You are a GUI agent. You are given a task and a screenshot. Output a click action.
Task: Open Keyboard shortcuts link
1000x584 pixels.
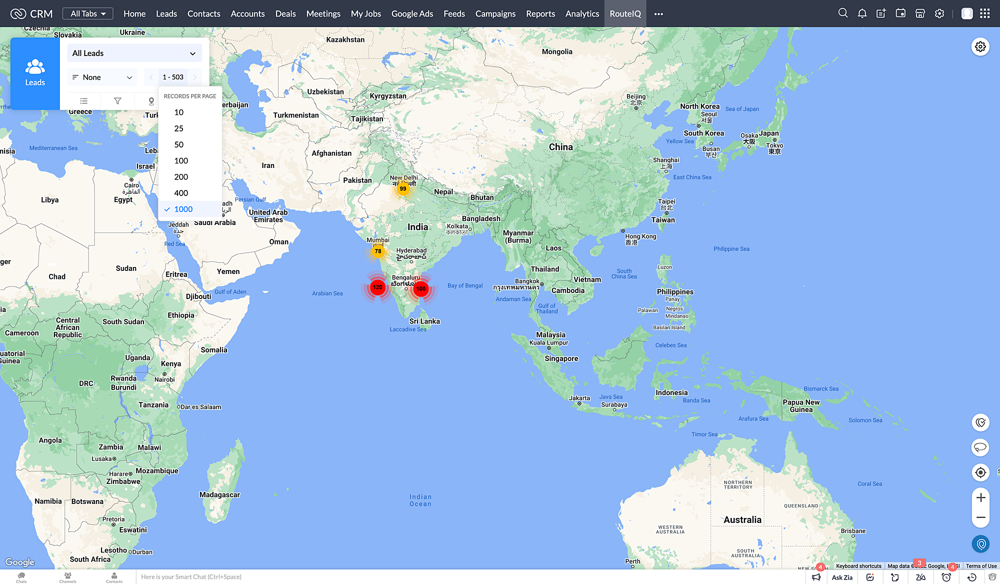coord(858,566)
